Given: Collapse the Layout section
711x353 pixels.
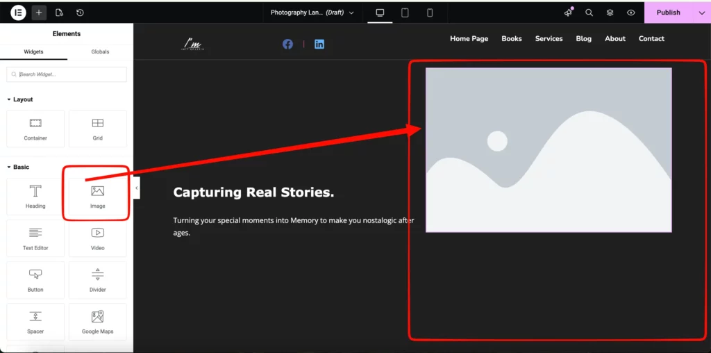Looking at the screenshot, I should [x=20, y=99].
